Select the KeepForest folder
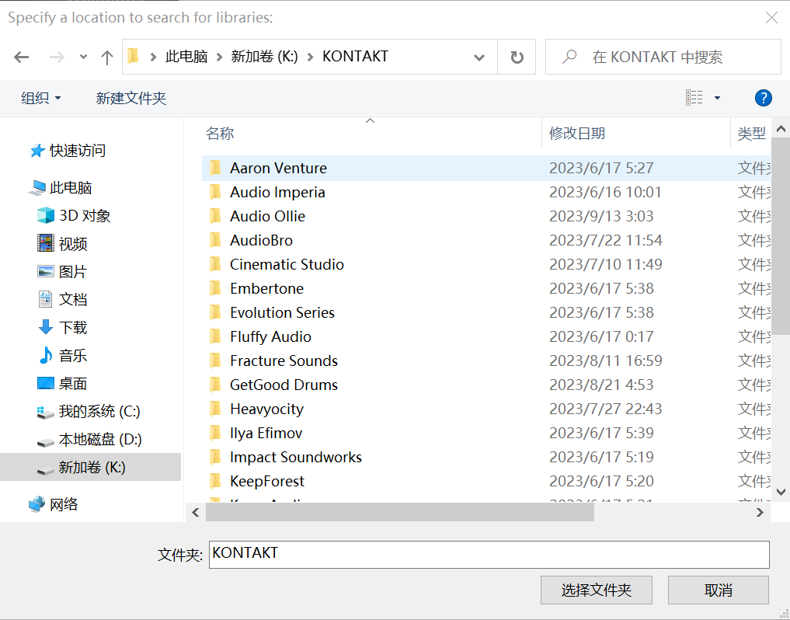790x620 pixels. coord(267,482)
